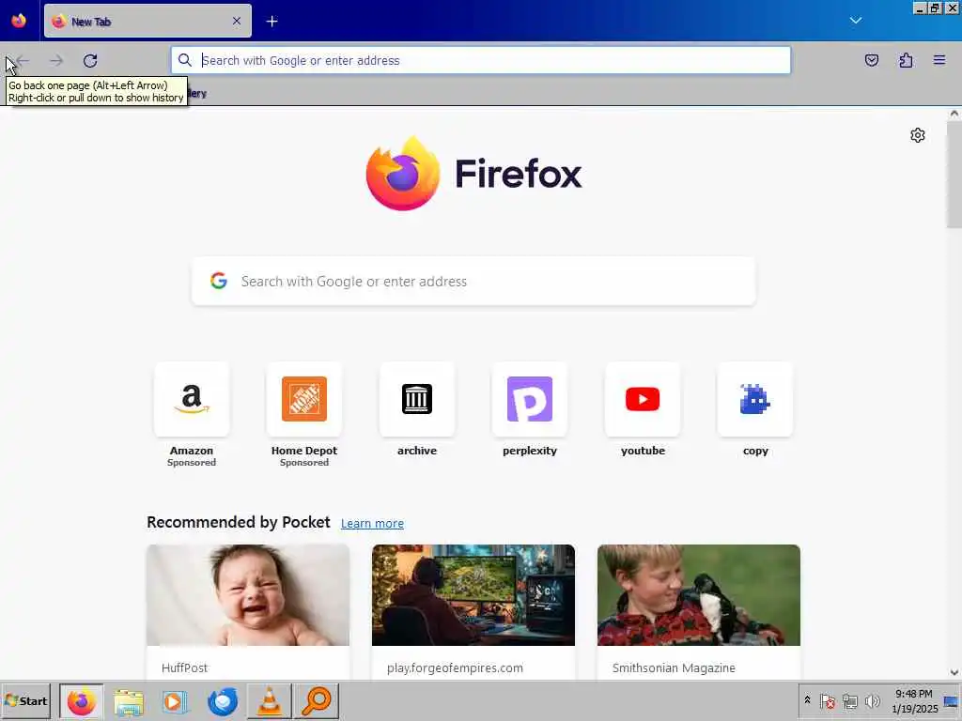Open the Firefox application menu

939,60
